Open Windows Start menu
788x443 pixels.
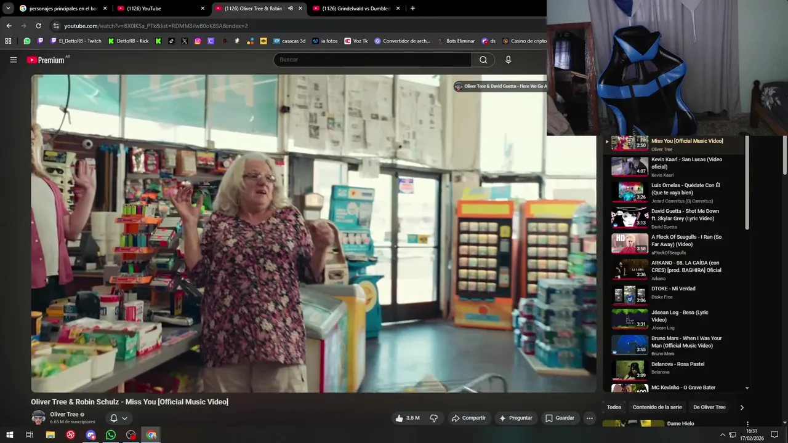[10, 435]
